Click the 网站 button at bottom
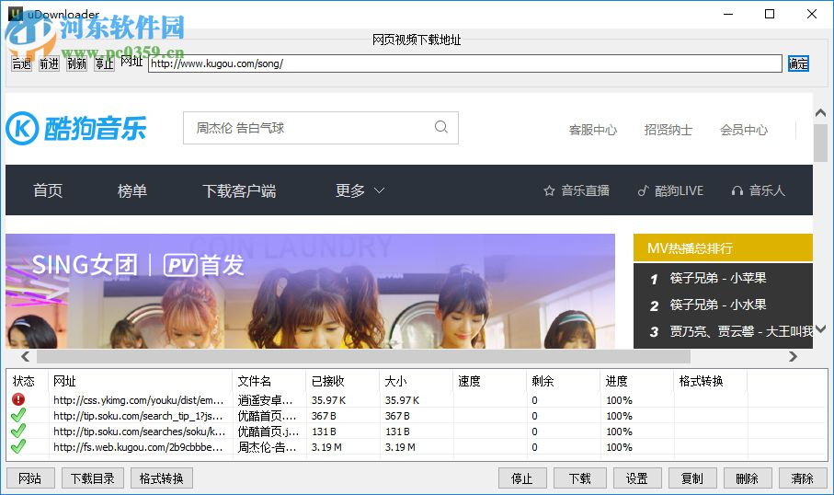The height and width of the screenshot is (495, 834). [x=30, y=478]
